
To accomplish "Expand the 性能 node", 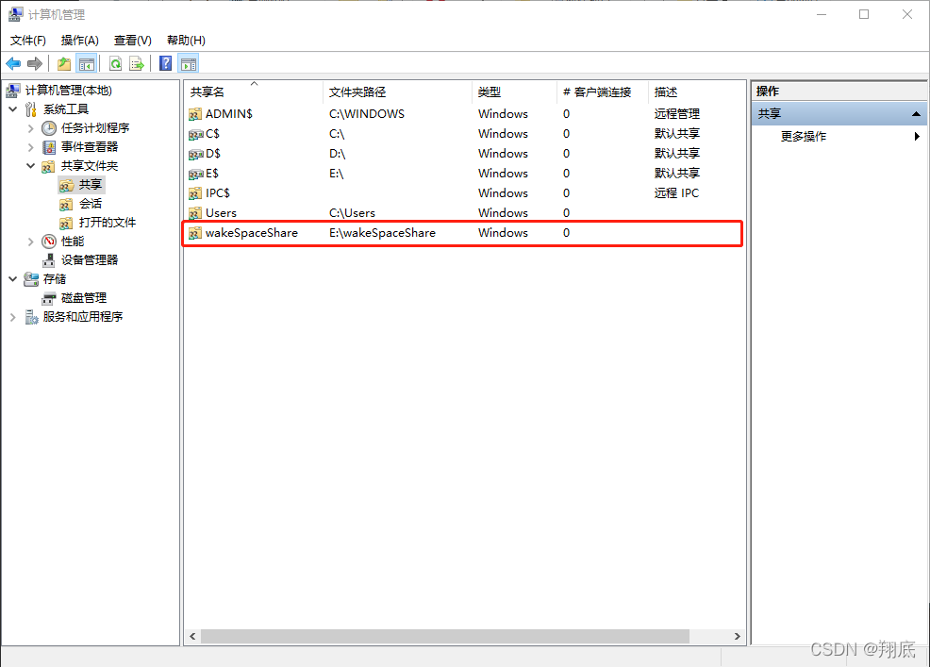I will [31, 242].
